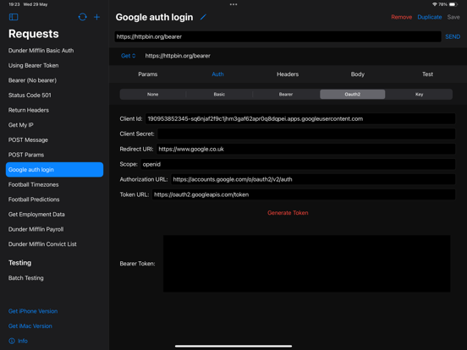467x350 pixels.
Task: Click the Authorization URL field
Action: (x=313, y=179)
